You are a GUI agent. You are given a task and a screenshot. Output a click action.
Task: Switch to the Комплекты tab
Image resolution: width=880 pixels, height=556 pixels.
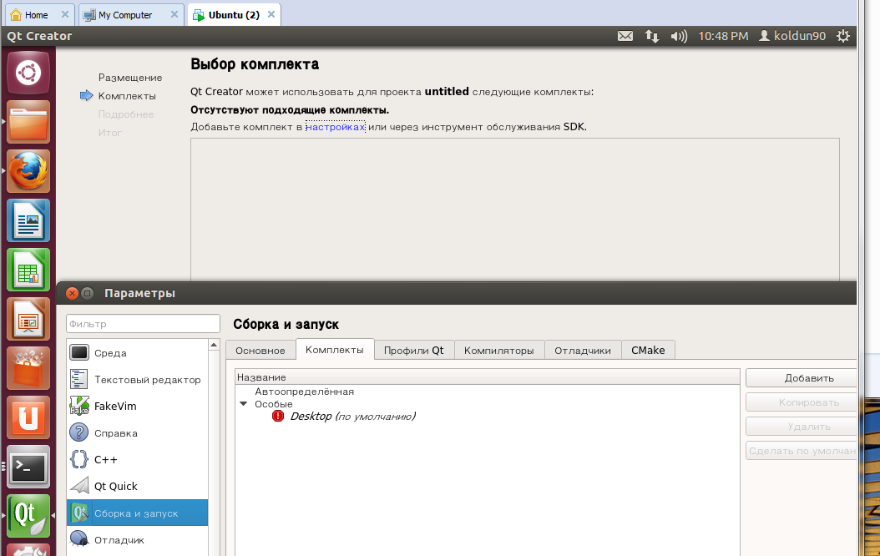pyautogui.click(x=335, y=350)
